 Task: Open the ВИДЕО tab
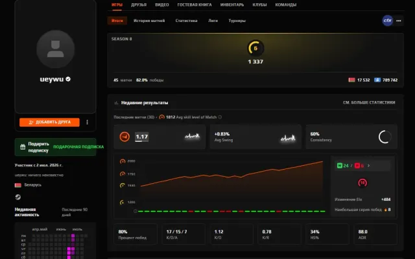pyautogui.click(x=162, y=5)
